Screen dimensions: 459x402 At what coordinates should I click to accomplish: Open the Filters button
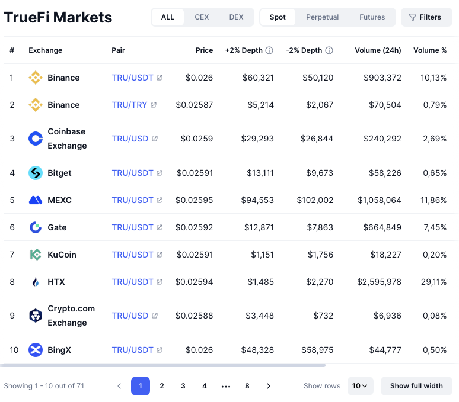(x=426, y=17)
